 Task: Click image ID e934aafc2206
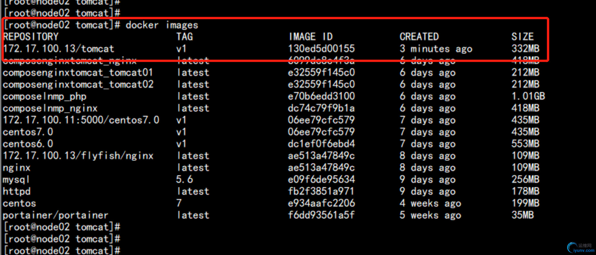321,203
